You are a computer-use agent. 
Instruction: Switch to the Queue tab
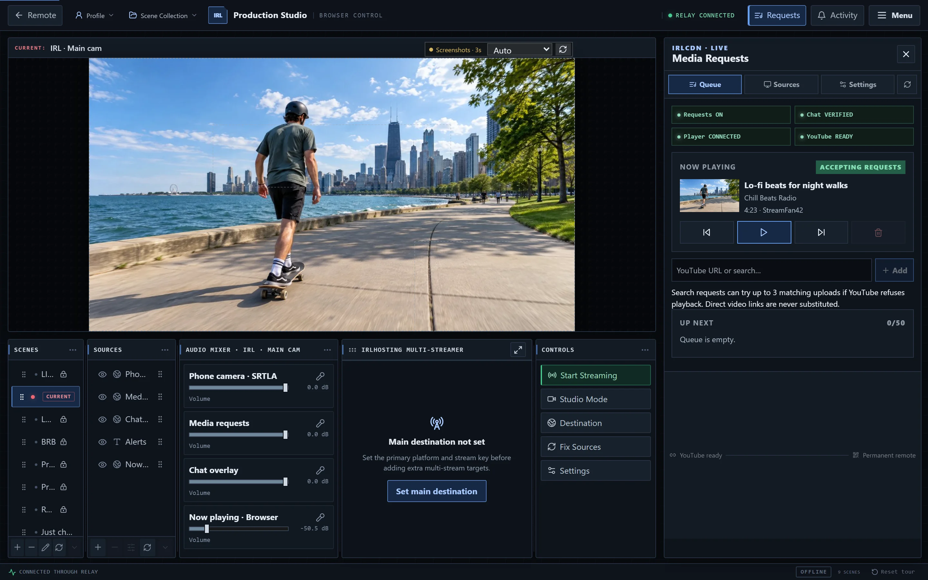point(705,84)
